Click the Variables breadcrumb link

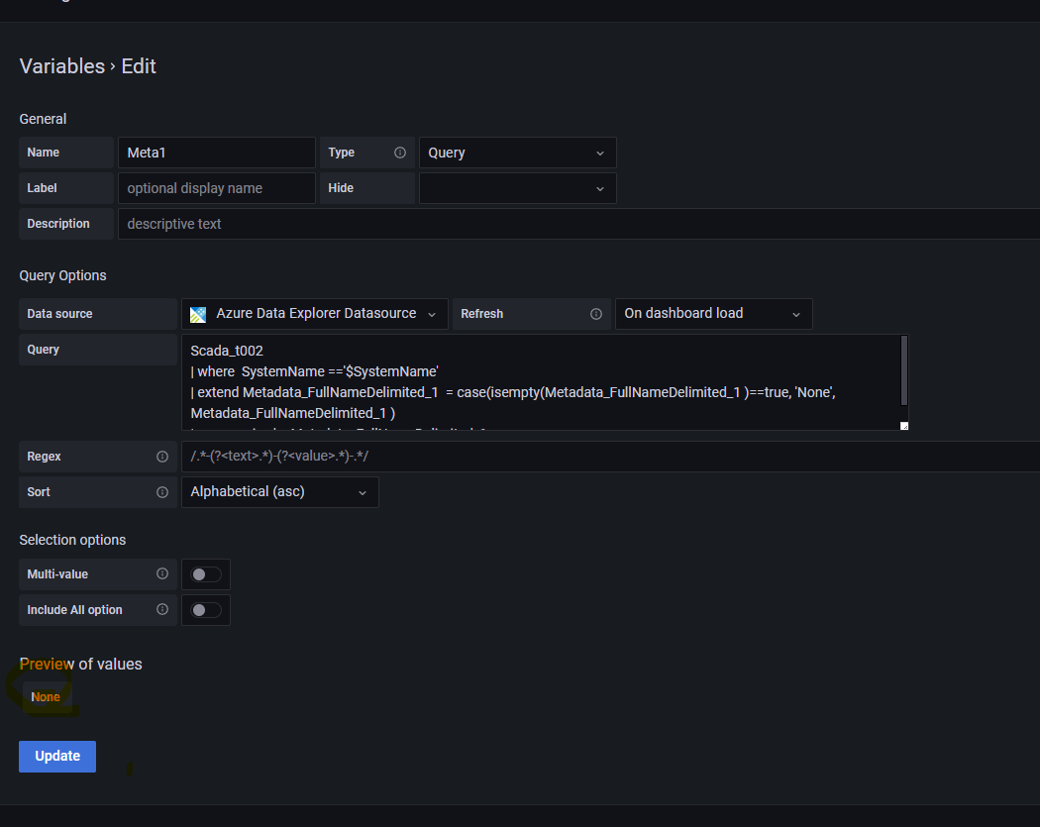click(x=61, y=66)
